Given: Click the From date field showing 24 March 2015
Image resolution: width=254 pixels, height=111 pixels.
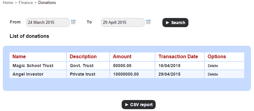Looking at the screenshot, I should pyautogui.click(x=48, y=23).
